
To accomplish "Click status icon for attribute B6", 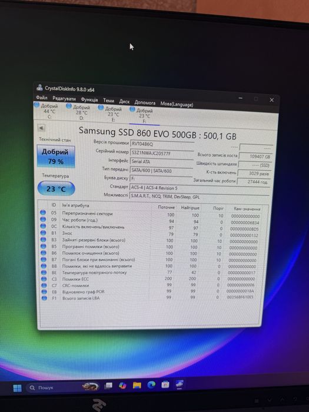I will (44, 252).
